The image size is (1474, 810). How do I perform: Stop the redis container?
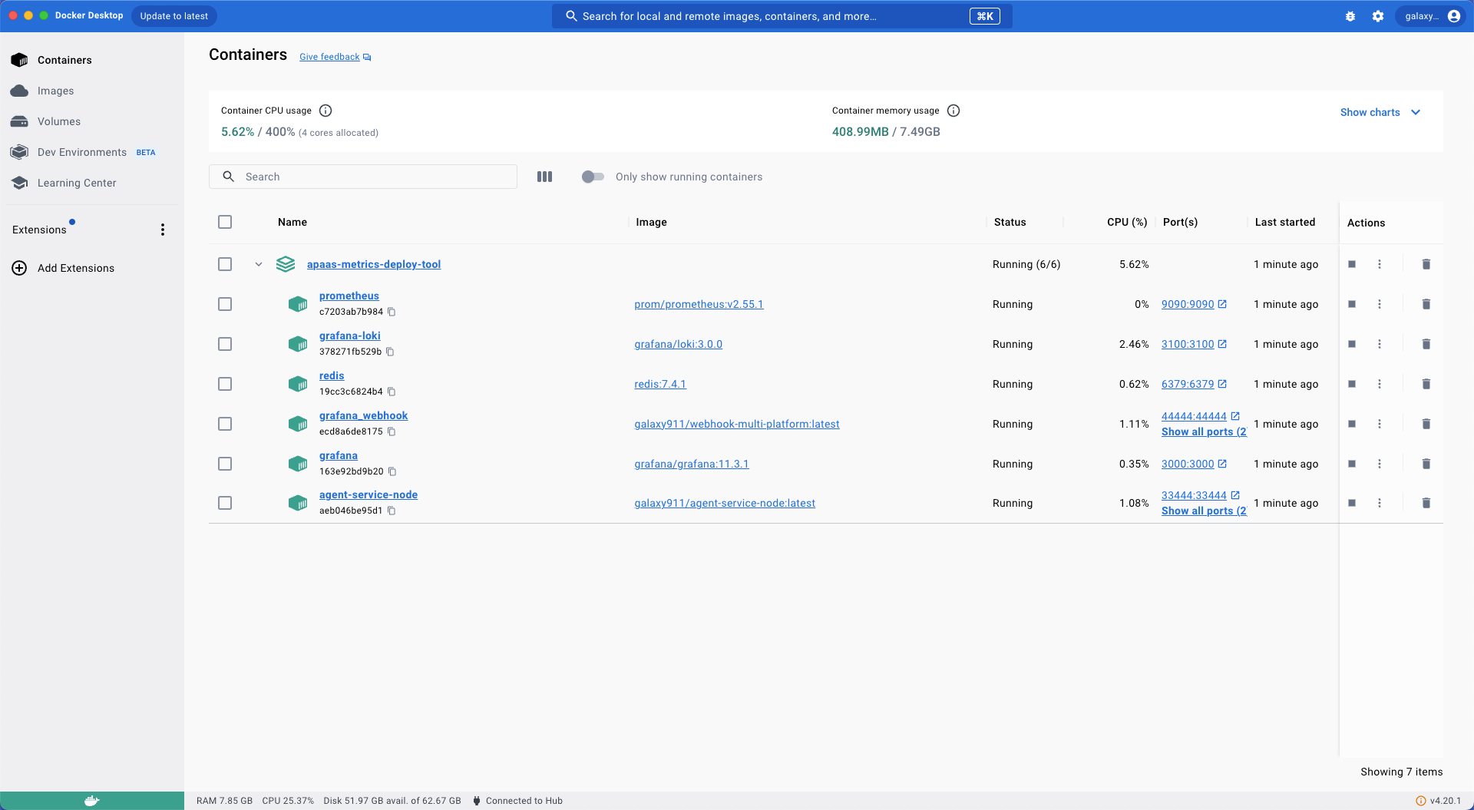(1352, 384)
